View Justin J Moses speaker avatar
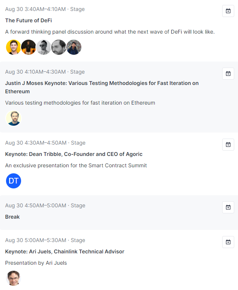 tap(14, 118)
